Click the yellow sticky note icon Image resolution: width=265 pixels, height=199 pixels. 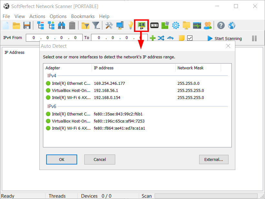point(182,38)
